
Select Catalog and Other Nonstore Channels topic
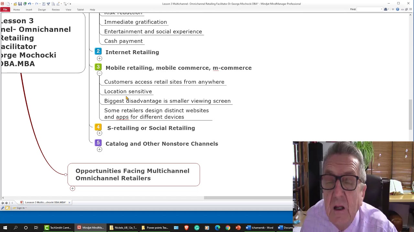click(162, 144)
